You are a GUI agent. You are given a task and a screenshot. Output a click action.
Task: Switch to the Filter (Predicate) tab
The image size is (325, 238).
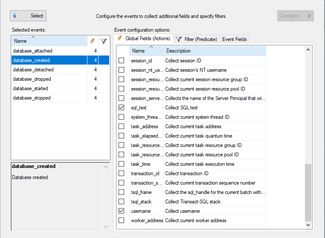[x=196, y=39]
